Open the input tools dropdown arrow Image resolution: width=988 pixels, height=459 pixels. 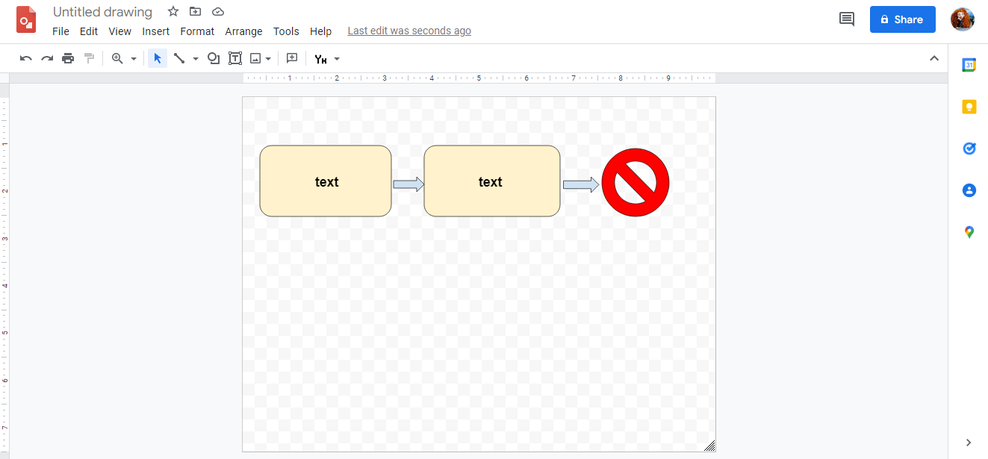point(337,58)
